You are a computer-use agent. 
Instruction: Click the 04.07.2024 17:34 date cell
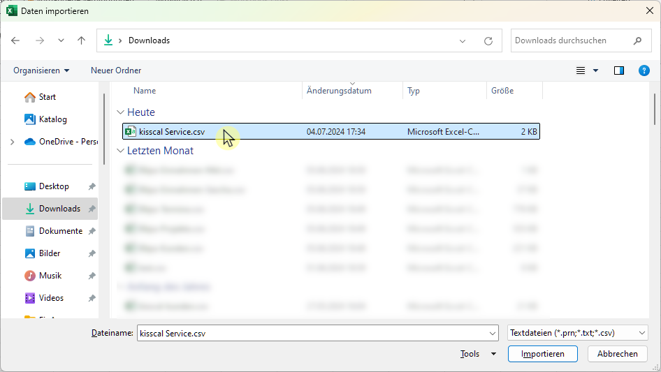pyautogui.click(x=336, y=132)
